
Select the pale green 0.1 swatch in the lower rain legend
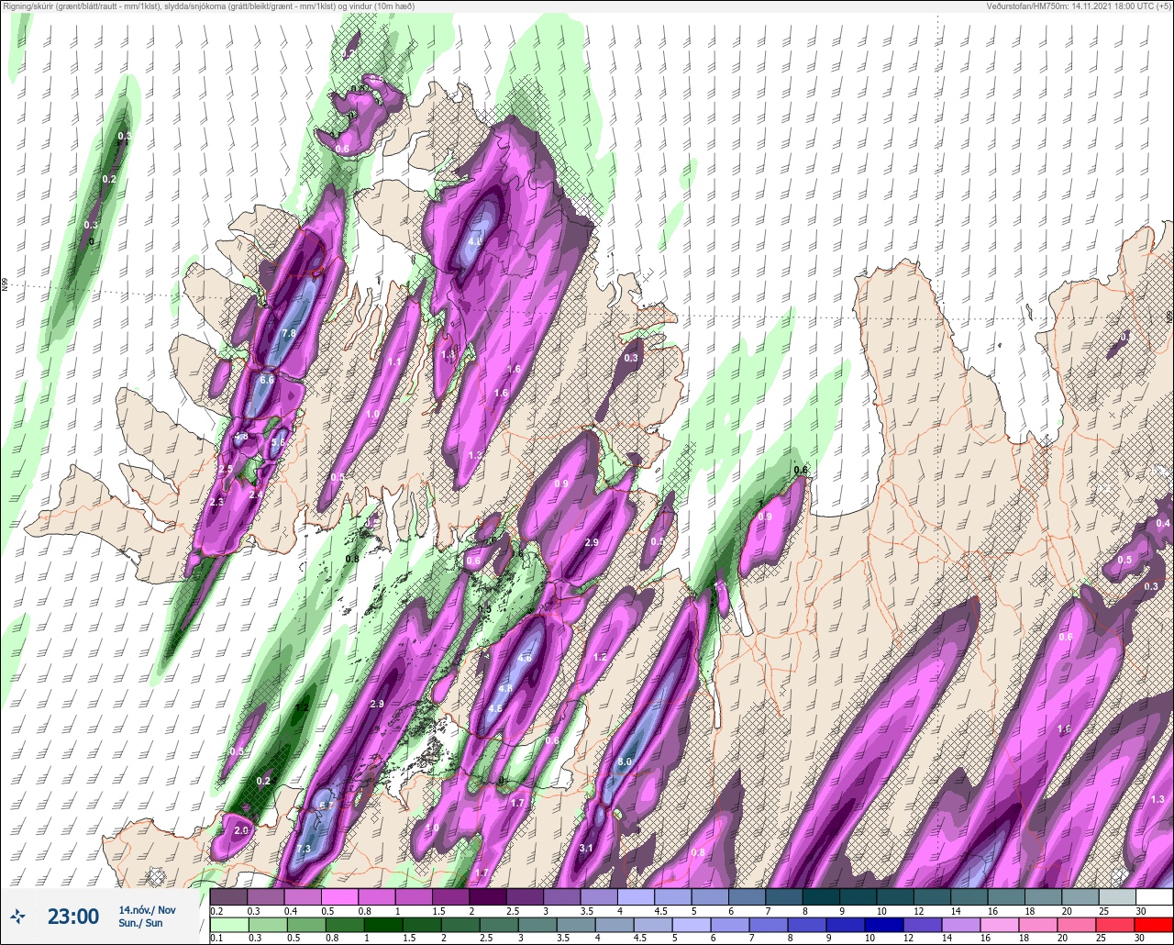229,925
